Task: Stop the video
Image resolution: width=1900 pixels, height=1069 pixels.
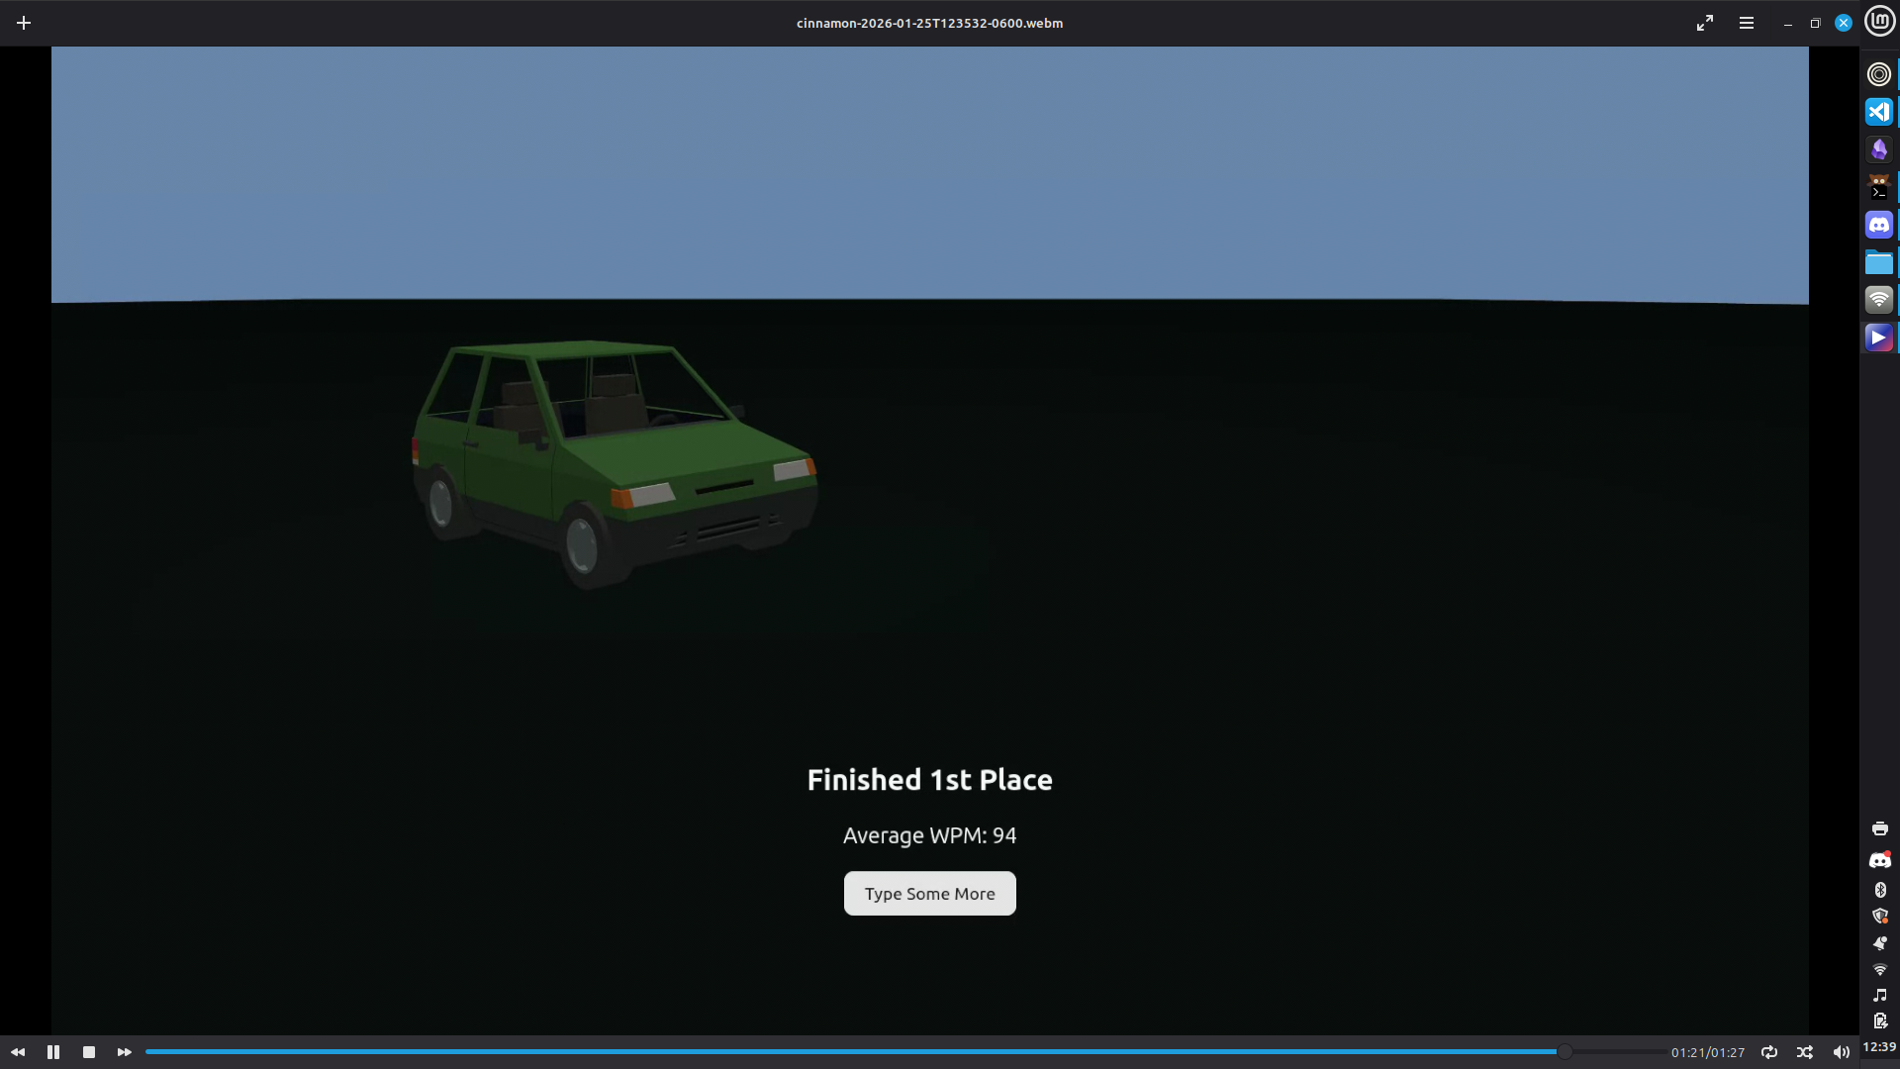Action: coord(89,1052)
